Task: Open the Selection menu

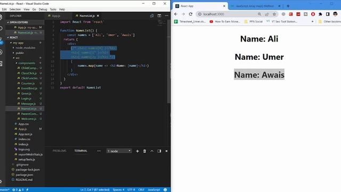Action: [15, 10]
